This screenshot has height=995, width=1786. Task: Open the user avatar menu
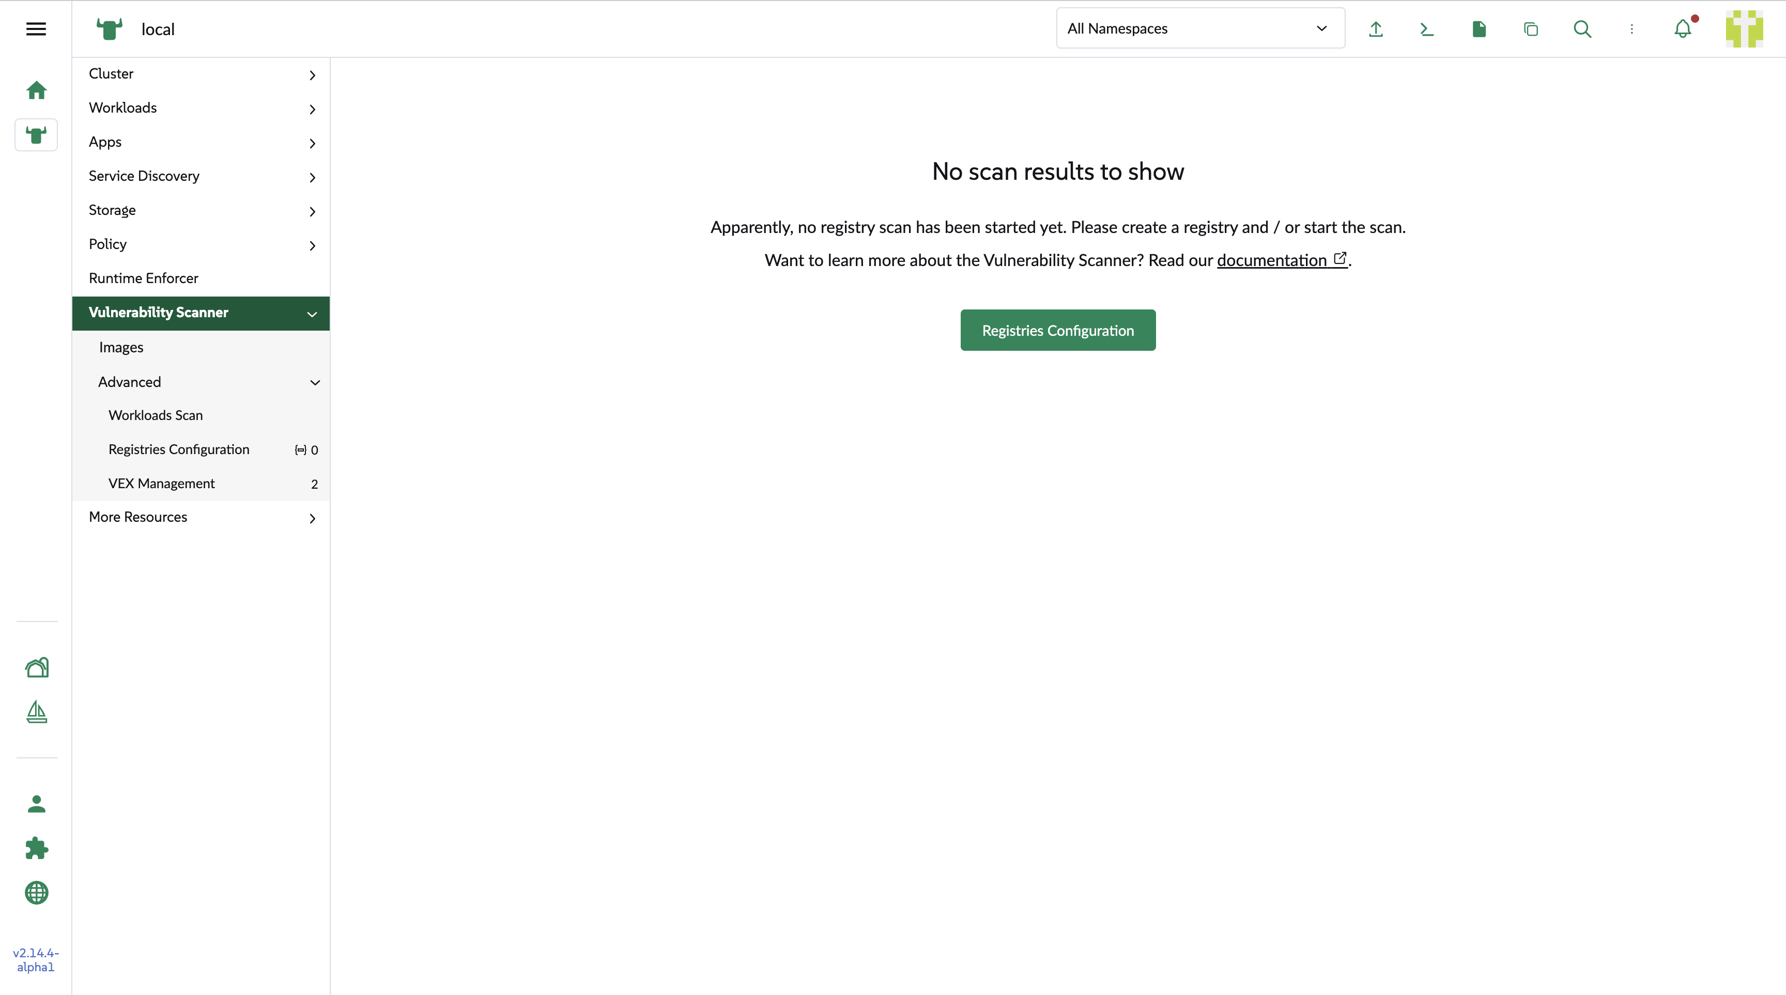pyautogui.click(x=1744, y=29)
